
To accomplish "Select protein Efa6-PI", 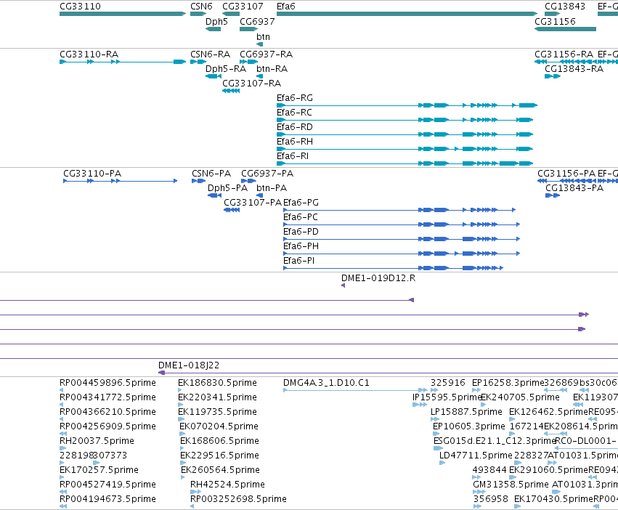I will pyautogui.click(x=394, y=268).
